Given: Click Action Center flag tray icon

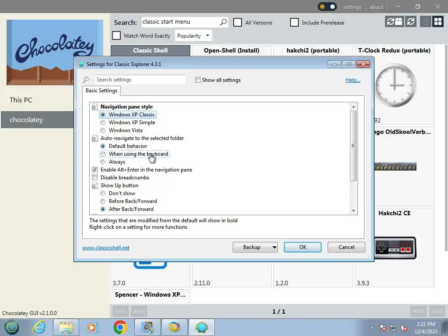Looking at the screenshot, I should (382, 328).
